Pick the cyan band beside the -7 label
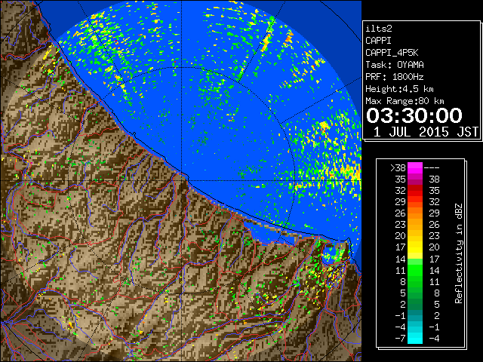Image resolution: width=483 pixels, height=362 pixels. tap(415, 339)
